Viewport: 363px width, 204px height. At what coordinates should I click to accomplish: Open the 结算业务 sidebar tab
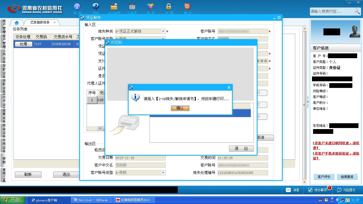(x=4, y=116)
